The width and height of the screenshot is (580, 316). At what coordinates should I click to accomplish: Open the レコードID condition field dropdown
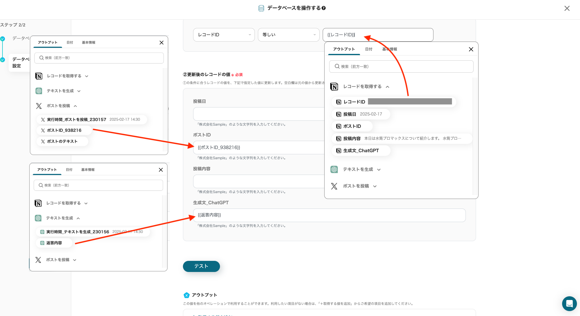pos(224,35)
